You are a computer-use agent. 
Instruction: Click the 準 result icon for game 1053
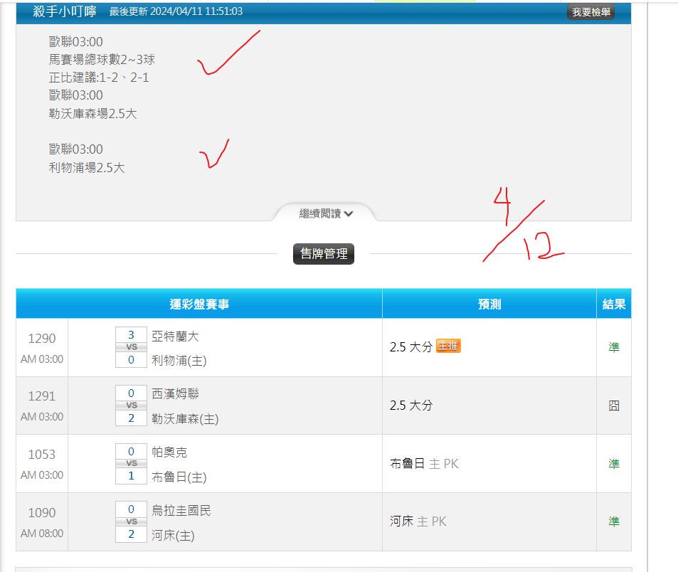[613, 464]
